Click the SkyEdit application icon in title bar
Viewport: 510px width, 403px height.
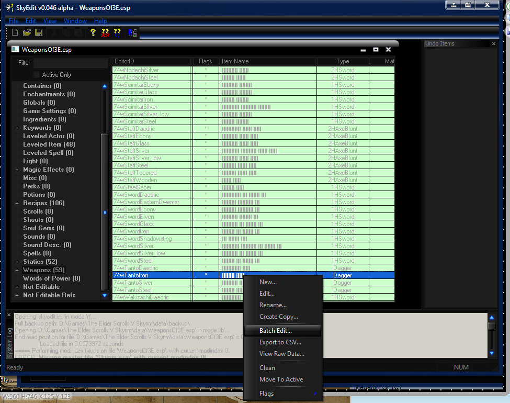(x=10, y=7)
